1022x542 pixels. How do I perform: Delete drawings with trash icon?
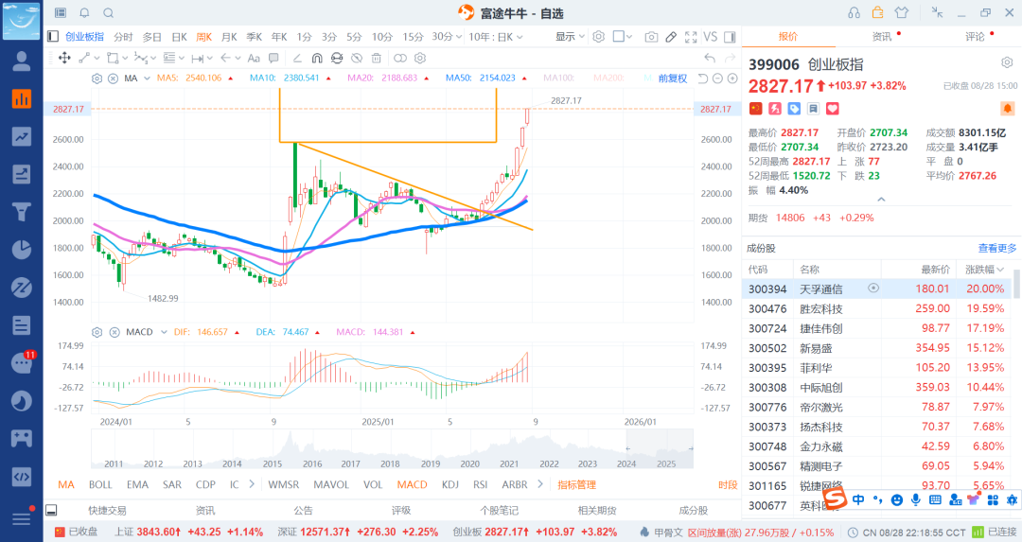coord(376,58)
